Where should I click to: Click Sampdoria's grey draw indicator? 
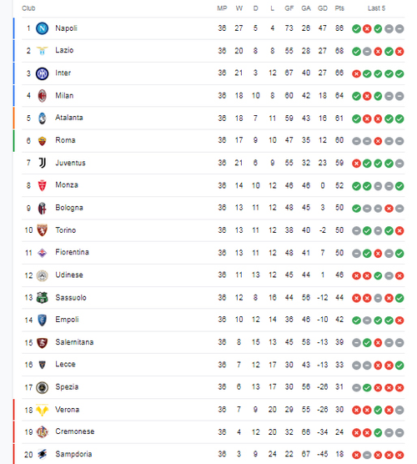tap(367, 455)
